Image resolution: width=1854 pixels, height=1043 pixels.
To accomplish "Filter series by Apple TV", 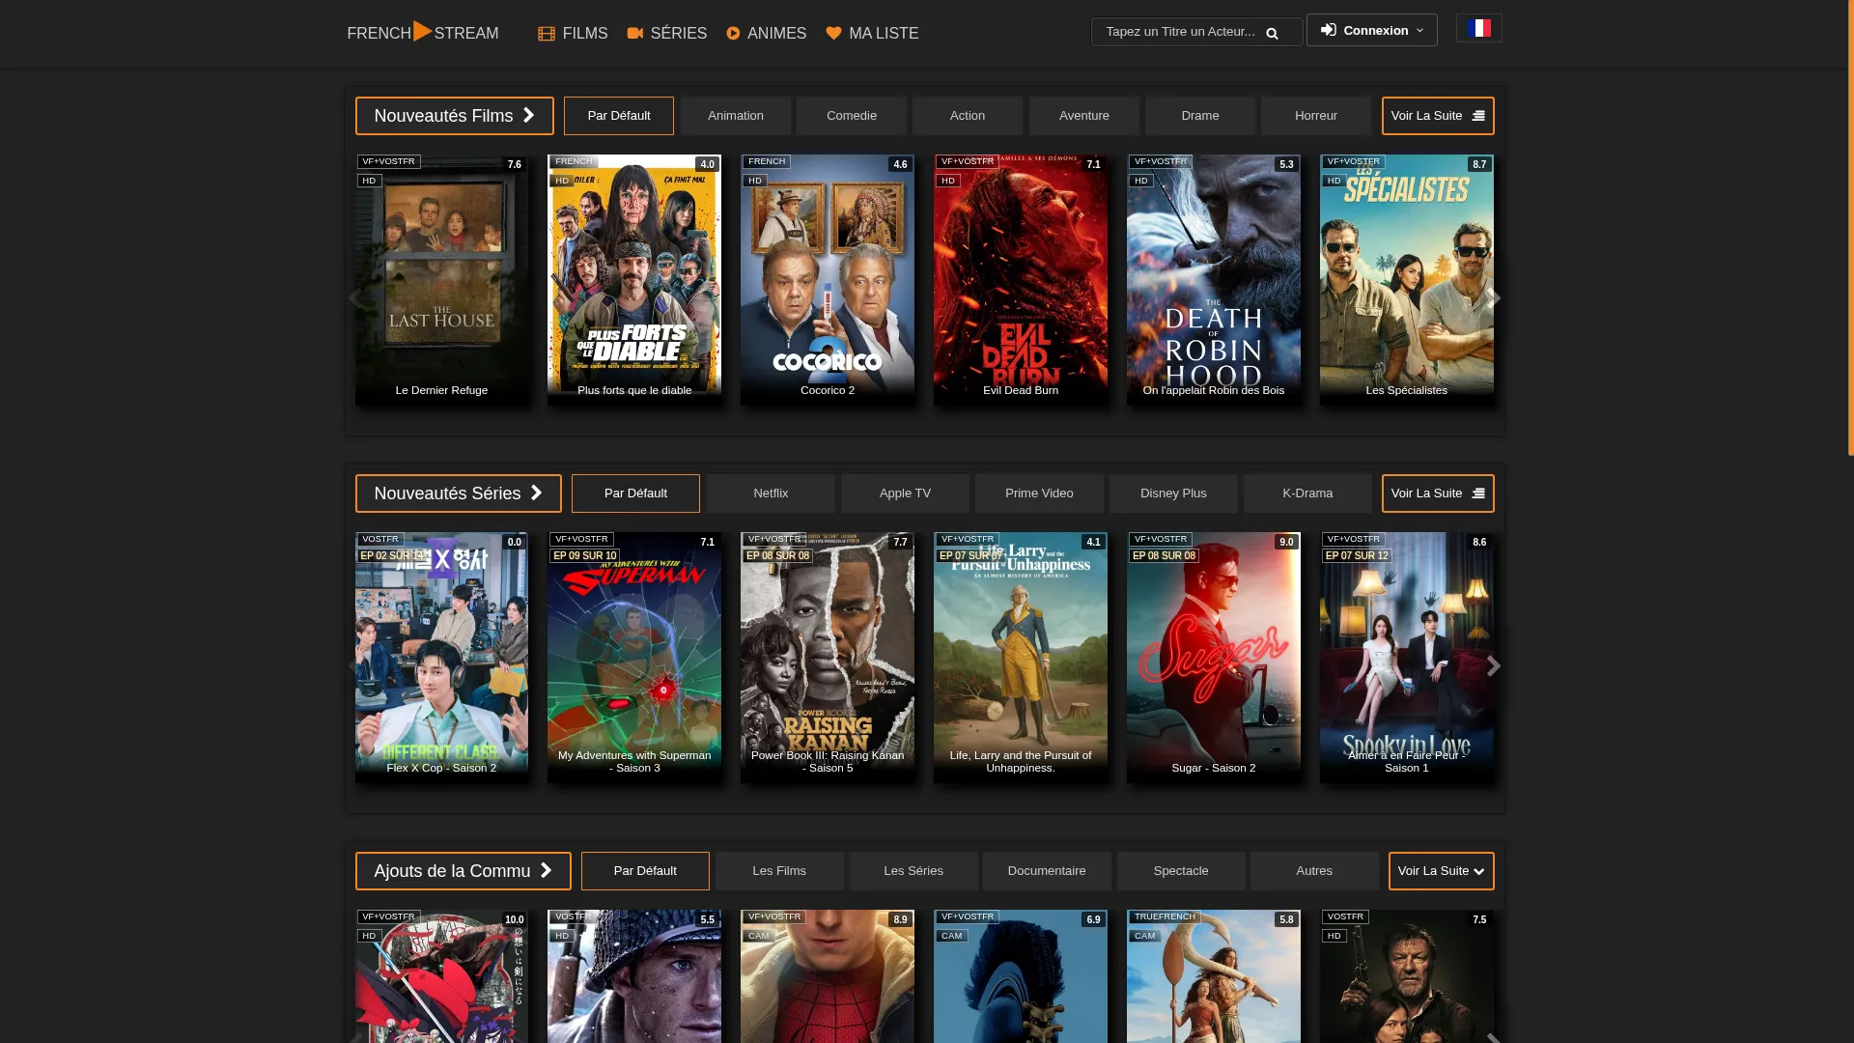I will 905,493.
